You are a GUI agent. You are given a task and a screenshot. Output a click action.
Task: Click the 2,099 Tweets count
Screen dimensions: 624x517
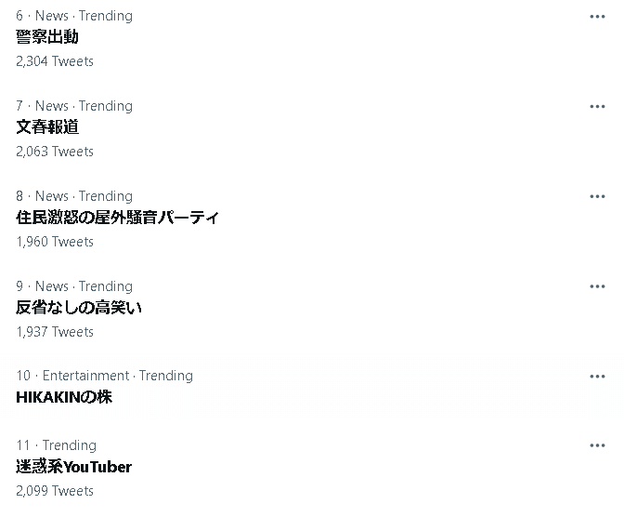(x=55, y=491)
